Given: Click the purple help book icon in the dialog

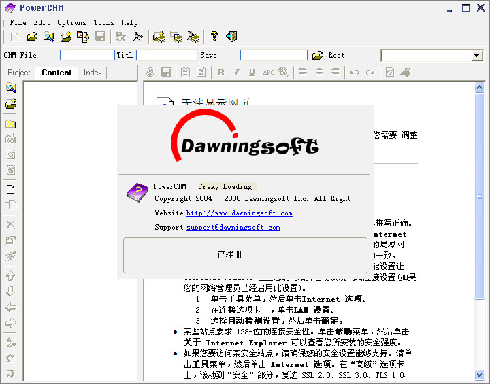Looking at the screenshot, I should click(x=137, y=192).
